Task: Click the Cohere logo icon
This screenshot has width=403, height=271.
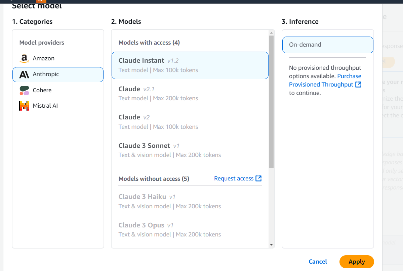Action: coord(24,90)
